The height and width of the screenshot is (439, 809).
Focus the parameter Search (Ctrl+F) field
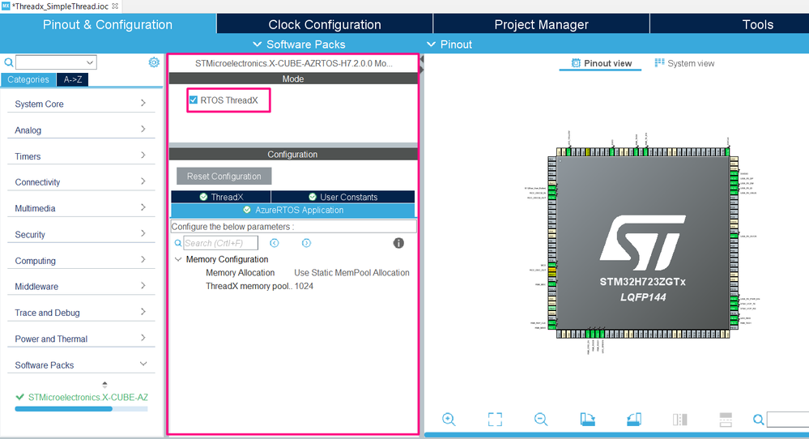click(x=221, y=243)
